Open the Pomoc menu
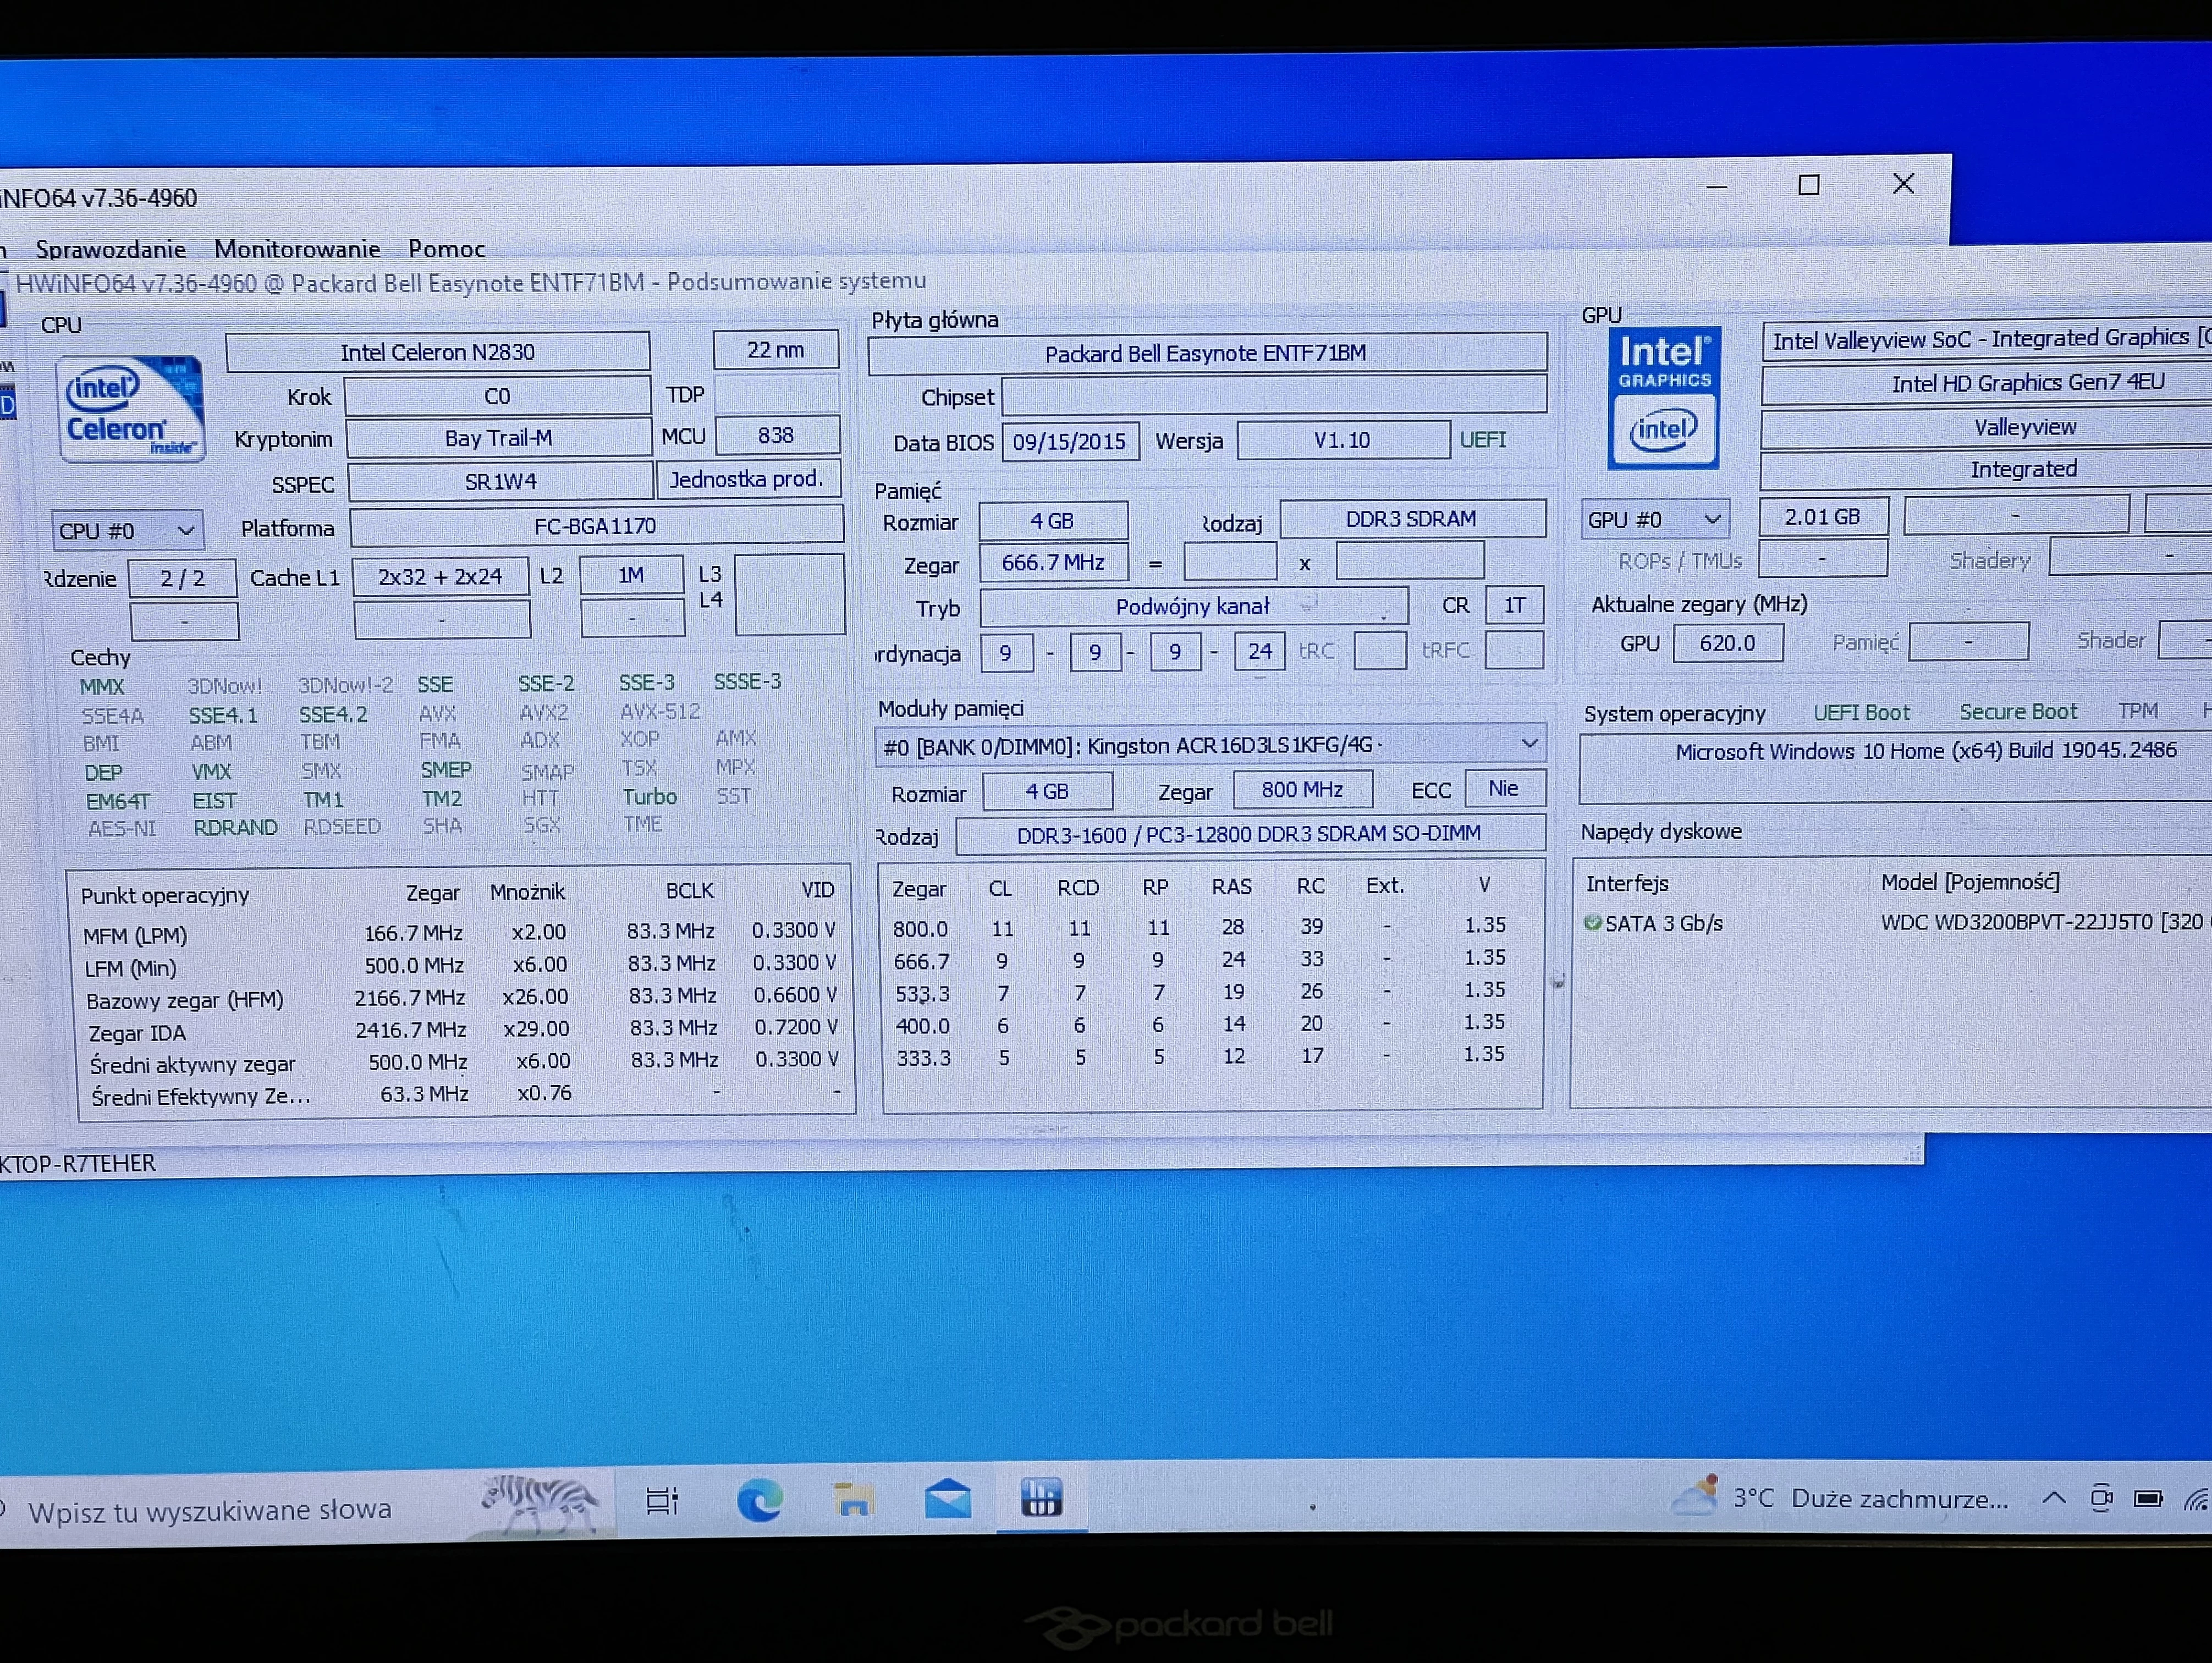 point(446,249)
